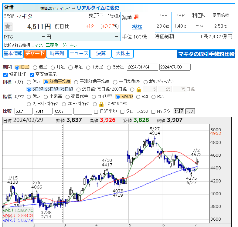Select 売買代金 indicator
The height and width of the screenshot is (227, 238).
pyautogui.click(x=67, y=97)
